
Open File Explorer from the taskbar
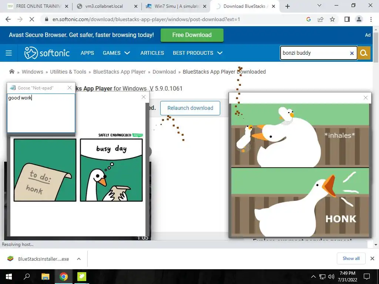click(45, 277)
